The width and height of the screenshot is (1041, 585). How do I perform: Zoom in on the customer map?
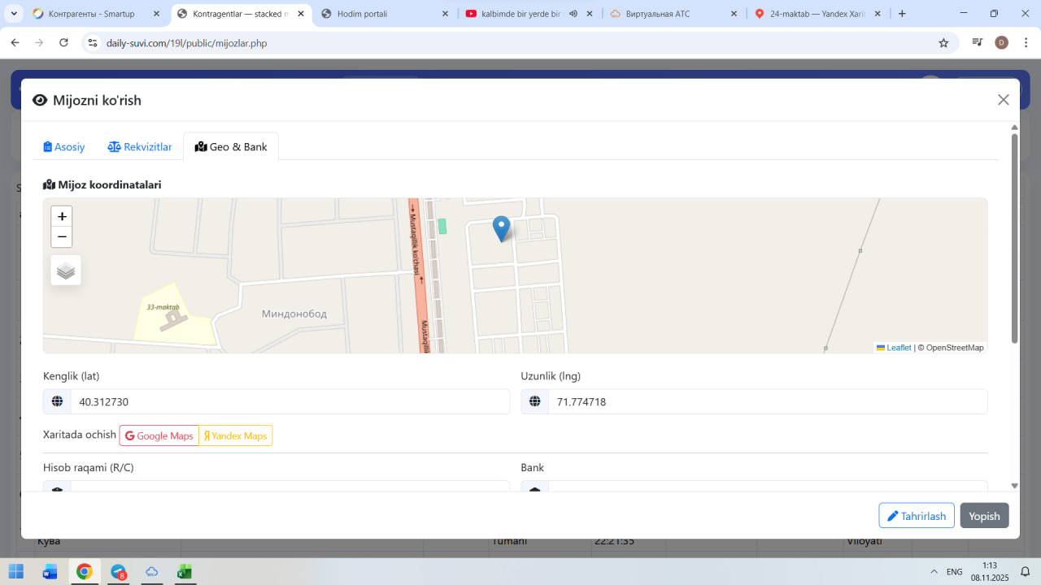point(62,217)
